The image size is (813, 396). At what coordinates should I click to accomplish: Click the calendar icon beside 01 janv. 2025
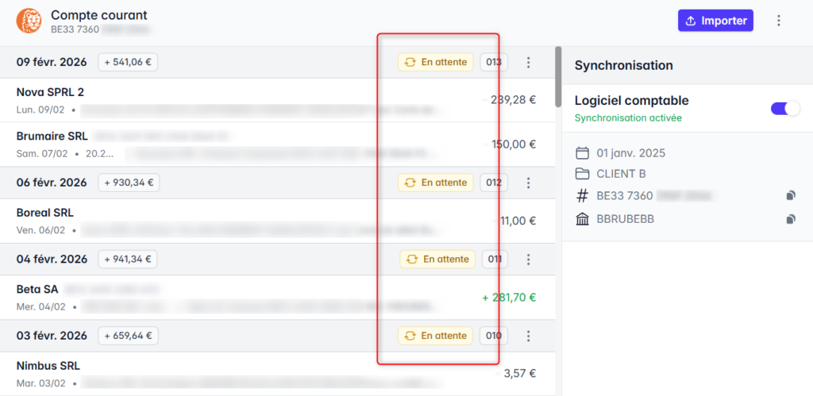[x=583, y=153]
